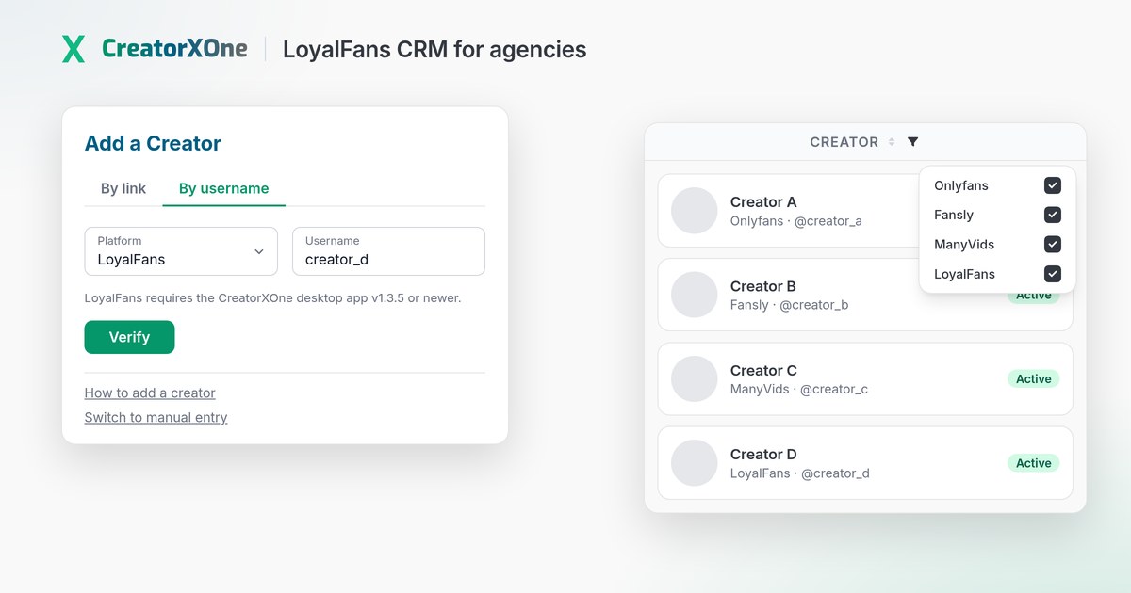Viewport: 1131px width, 593px height.
Task: Click Creator D's avatar placeholder
Action: click(695, 462)
